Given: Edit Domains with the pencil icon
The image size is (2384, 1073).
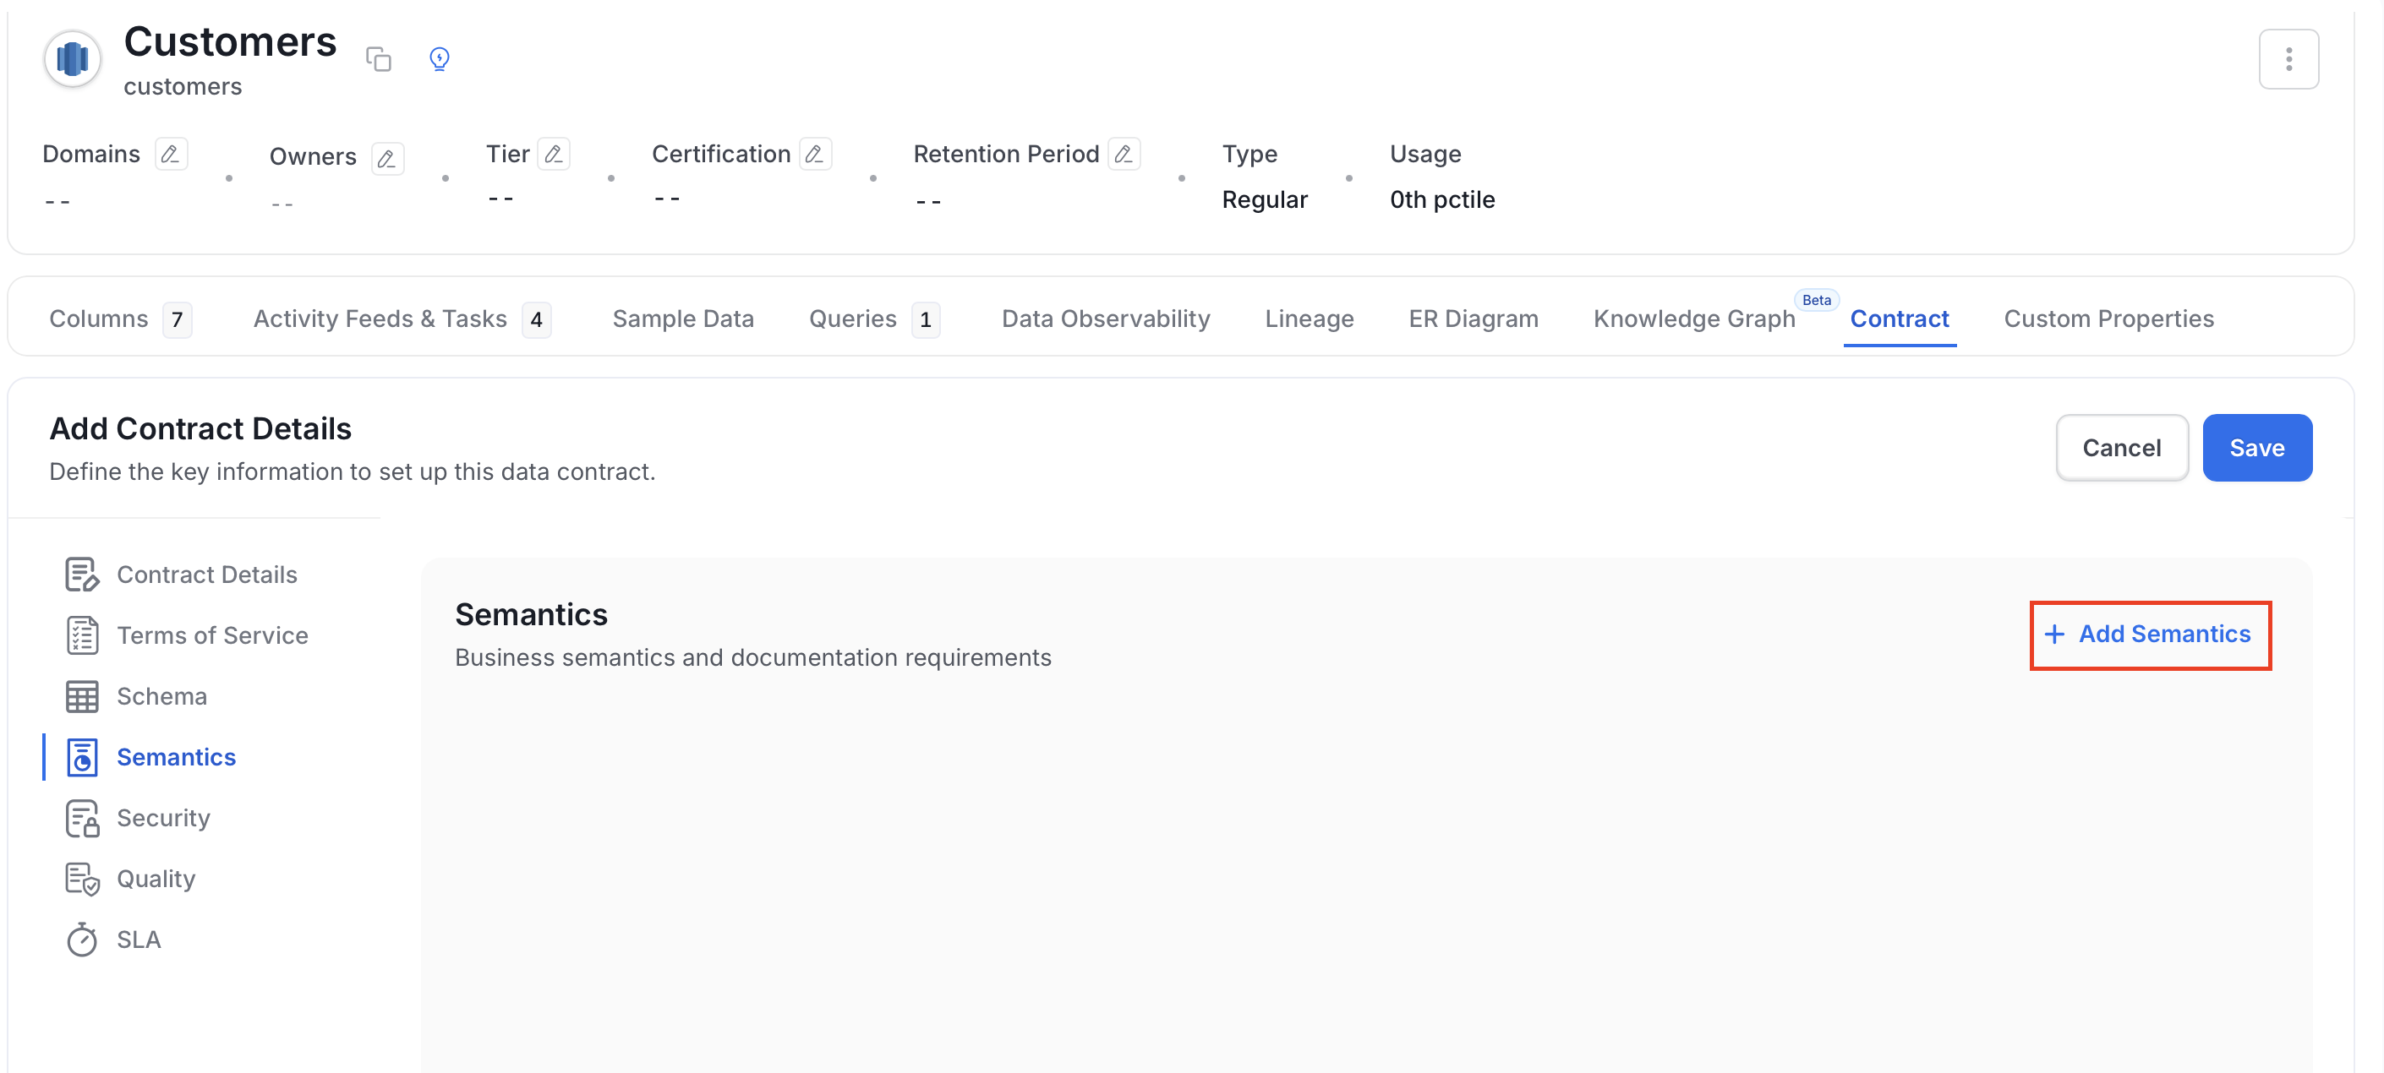Looking at the screenshot, I should click(x=170, y=154).
